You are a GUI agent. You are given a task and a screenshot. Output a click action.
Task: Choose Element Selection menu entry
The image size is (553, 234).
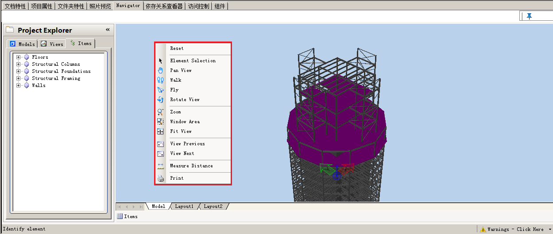[x=193, y=61]
